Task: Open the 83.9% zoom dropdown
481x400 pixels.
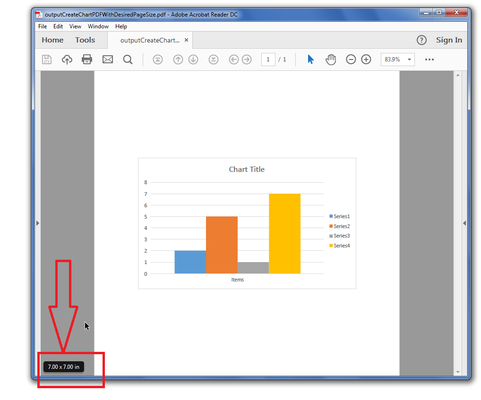Action: (x=408, y=60)
